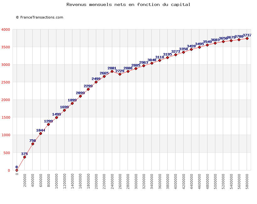Click the y-axis label 4000
The width and height of the screenshot is (257, 204).
(6, 30)
